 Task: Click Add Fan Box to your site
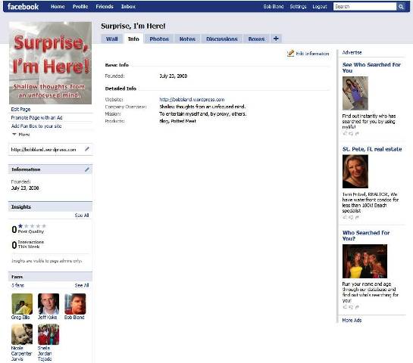36,126
